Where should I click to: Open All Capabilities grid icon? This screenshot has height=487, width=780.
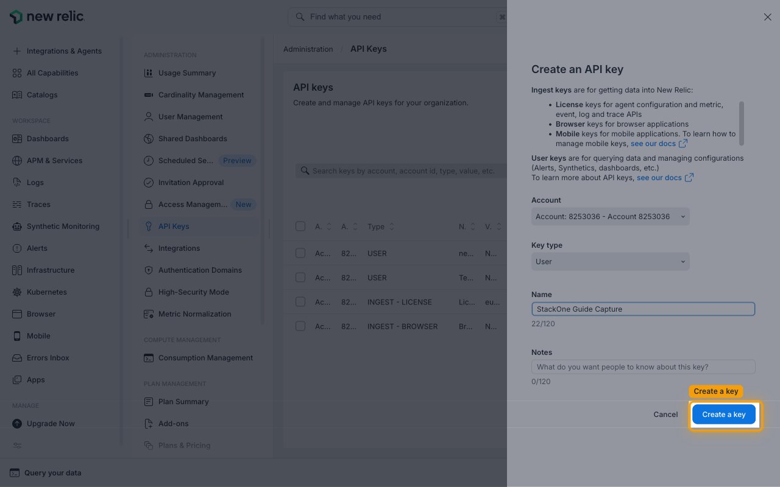(x=17, y=73)
